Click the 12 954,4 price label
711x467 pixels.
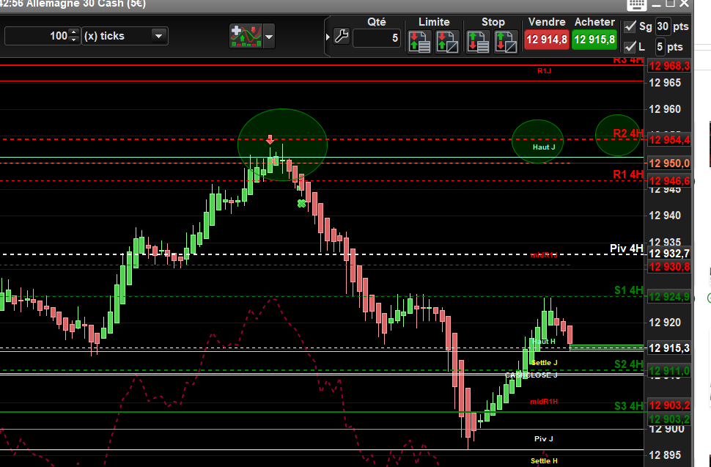tap(669, 140)
